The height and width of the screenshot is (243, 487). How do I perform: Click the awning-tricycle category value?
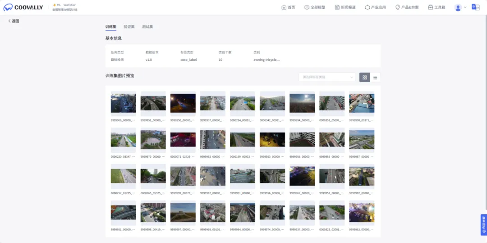[267, 60]
